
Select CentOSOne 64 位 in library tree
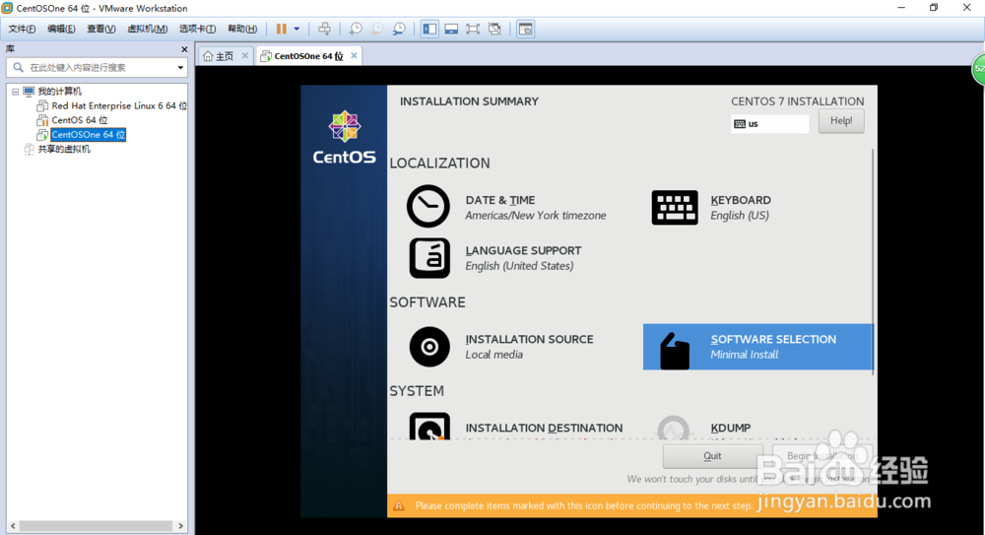coord(89,135)
